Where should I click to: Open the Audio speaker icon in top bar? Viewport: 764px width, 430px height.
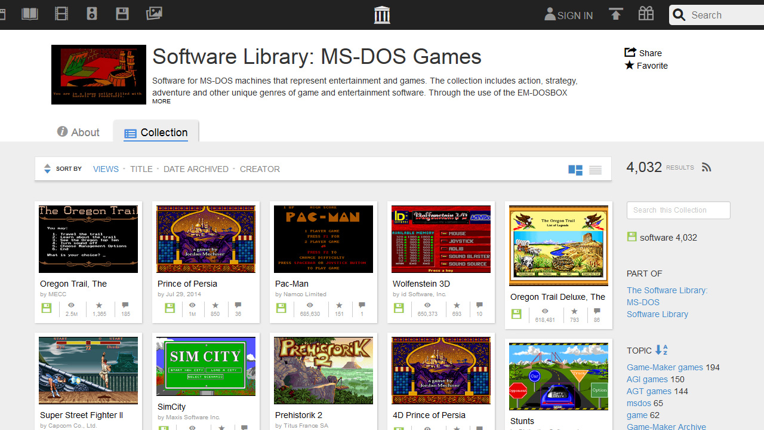(x=92, y=13)
